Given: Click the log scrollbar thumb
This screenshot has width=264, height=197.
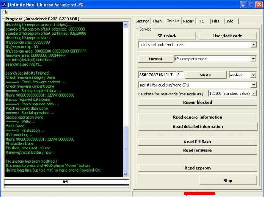Looking at the screenshot, I should (126, 148).
